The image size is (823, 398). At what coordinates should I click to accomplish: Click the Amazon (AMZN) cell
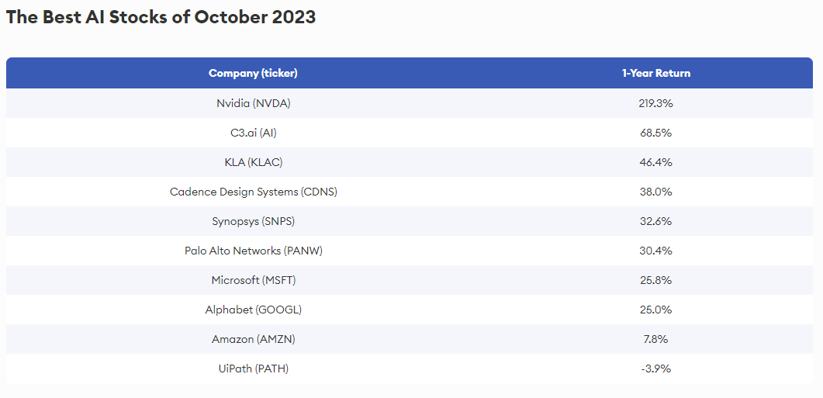254,339
